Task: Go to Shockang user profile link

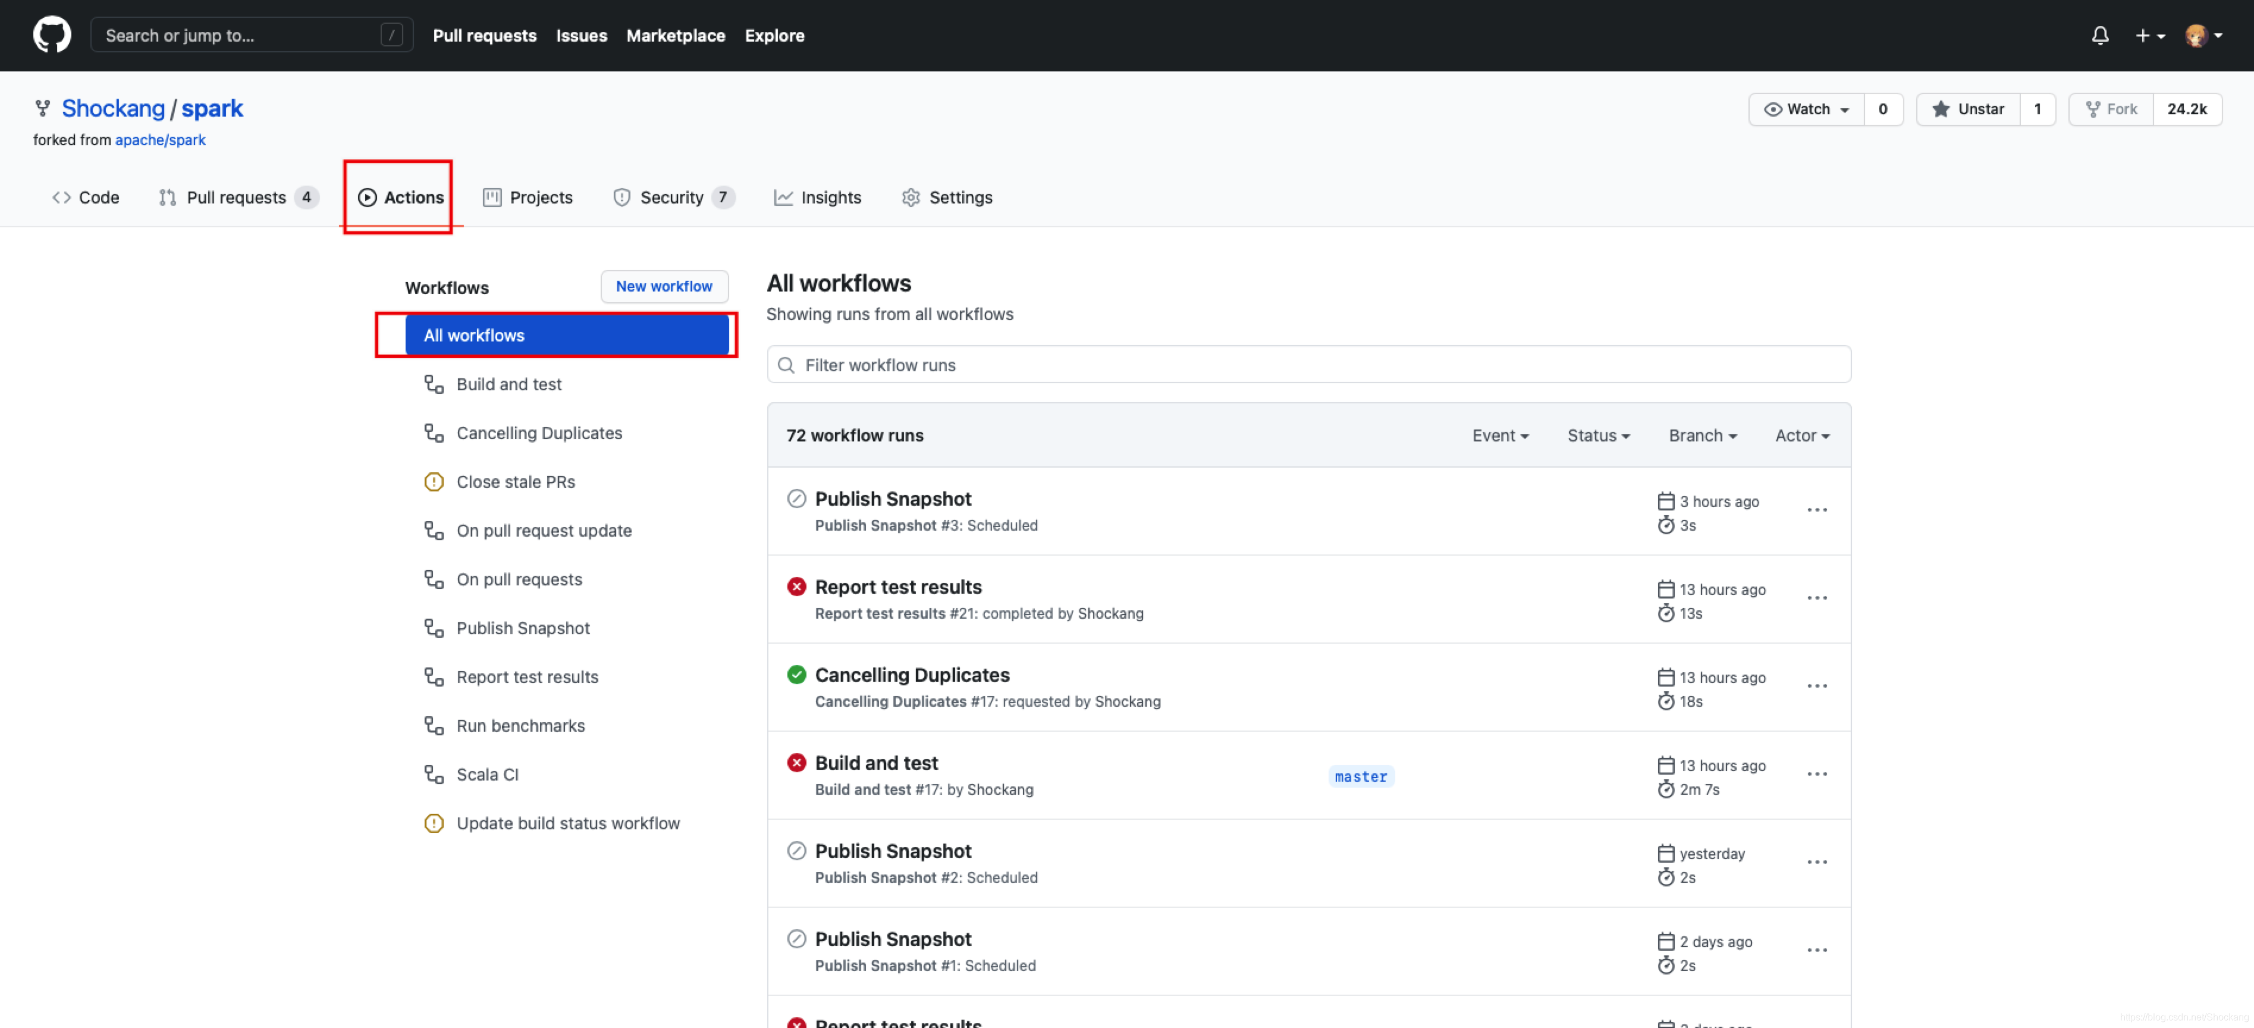Action: coord(113,108)
